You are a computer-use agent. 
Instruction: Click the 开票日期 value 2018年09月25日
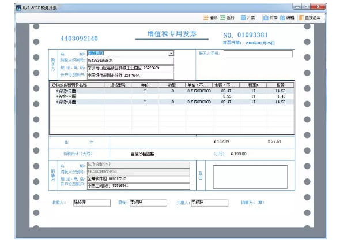pos(260,43)
